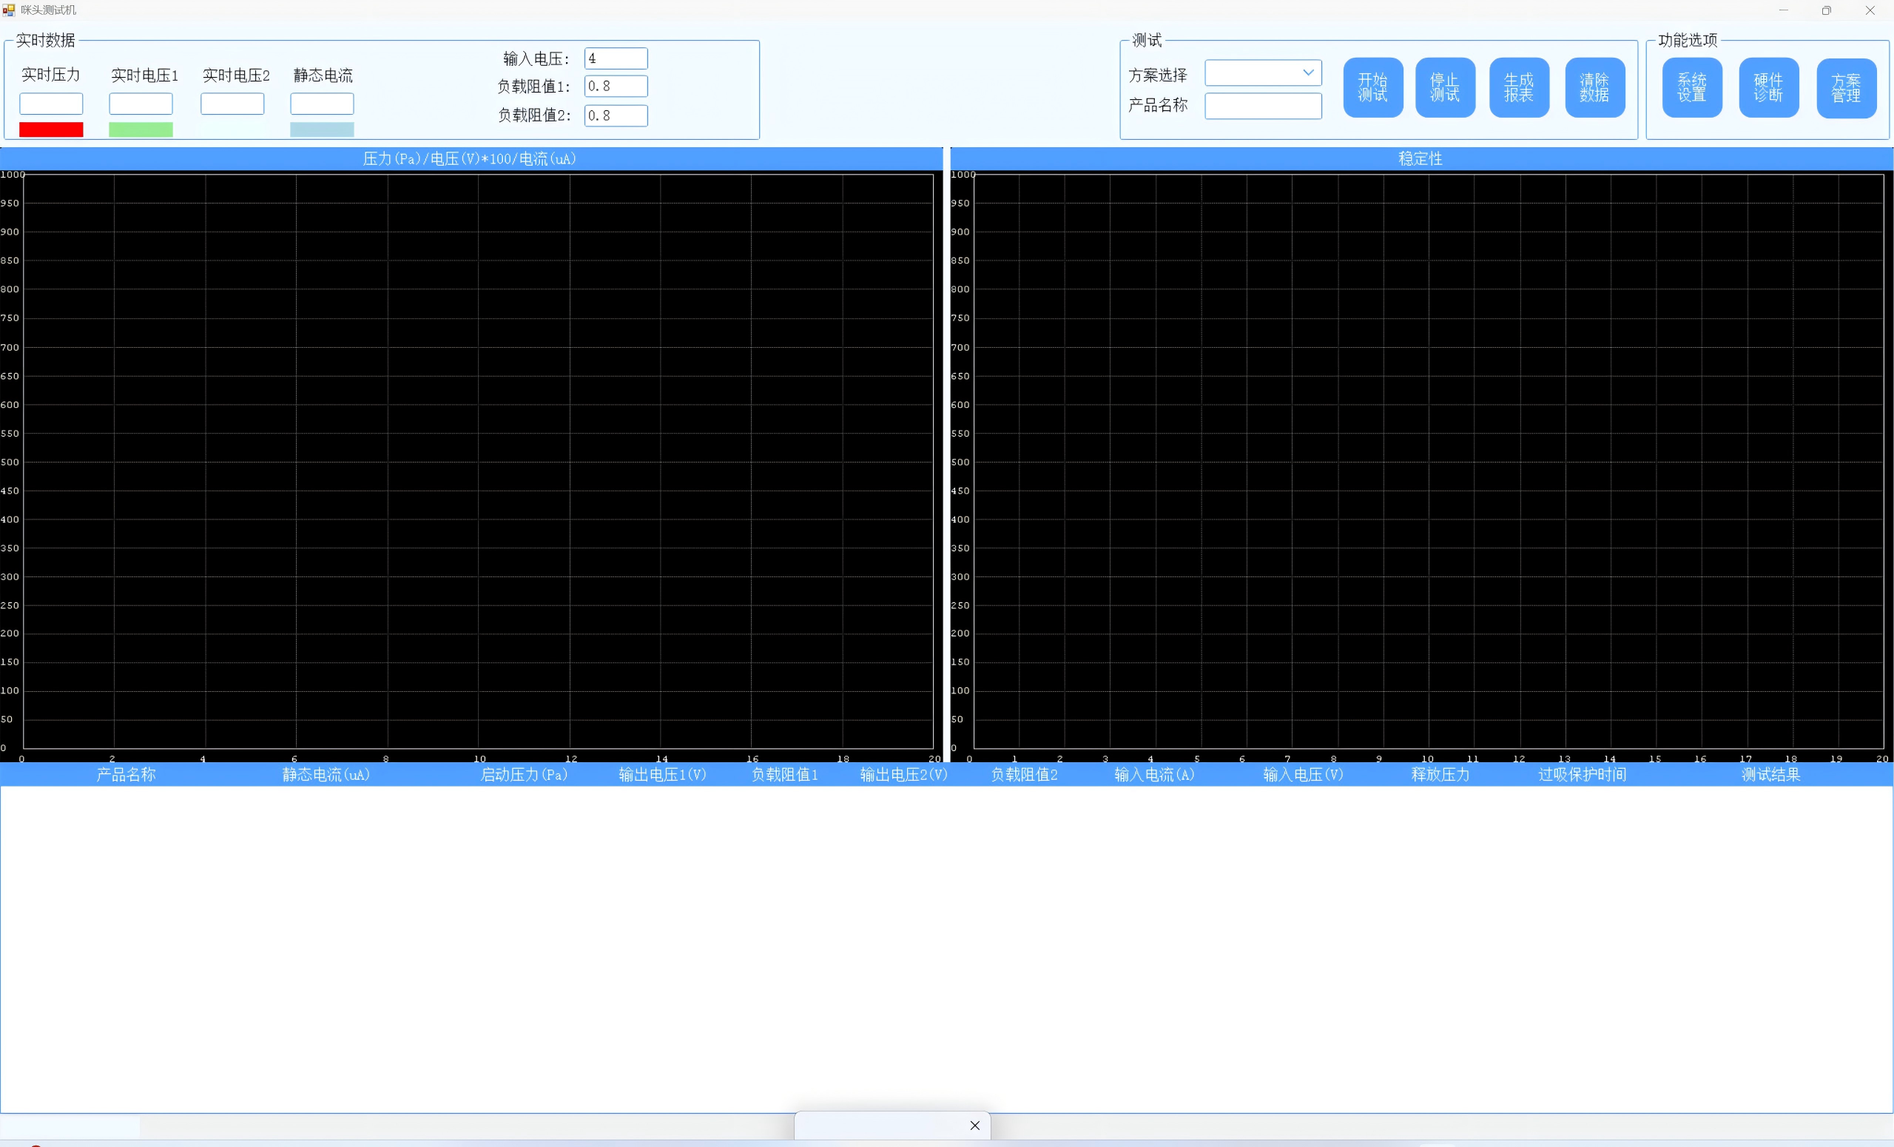Click 生成报表 to generate report
Screen dimensions: 1894x1147
(1519, 87)
